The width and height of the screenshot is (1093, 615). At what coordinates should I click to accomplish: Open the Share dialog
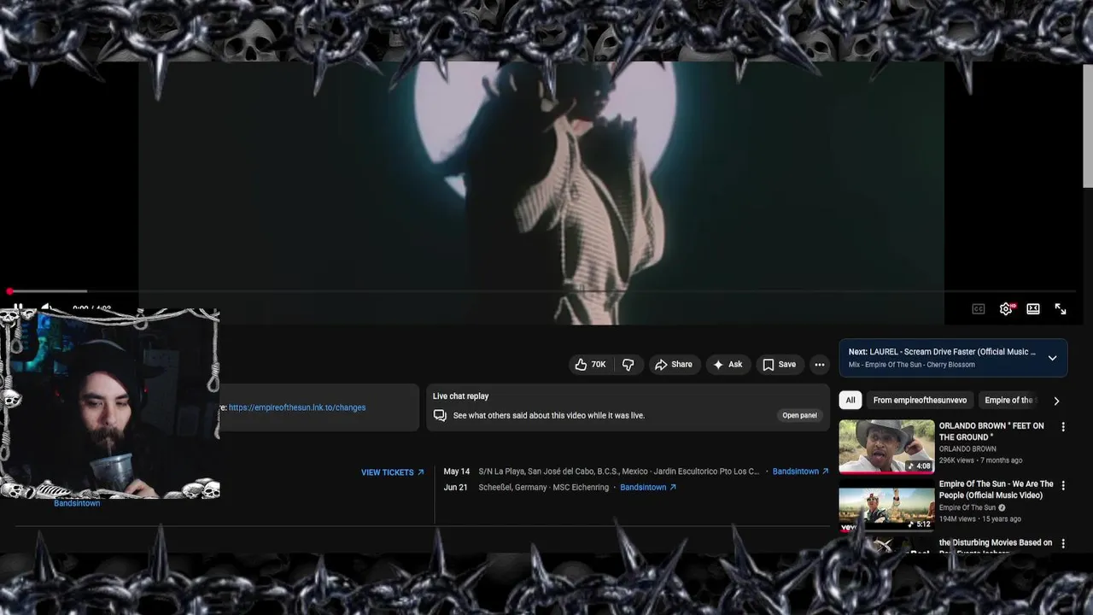click(x=674, y=365)
